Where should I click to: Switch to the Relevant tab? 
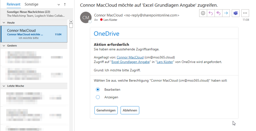[x=13, y=4]
